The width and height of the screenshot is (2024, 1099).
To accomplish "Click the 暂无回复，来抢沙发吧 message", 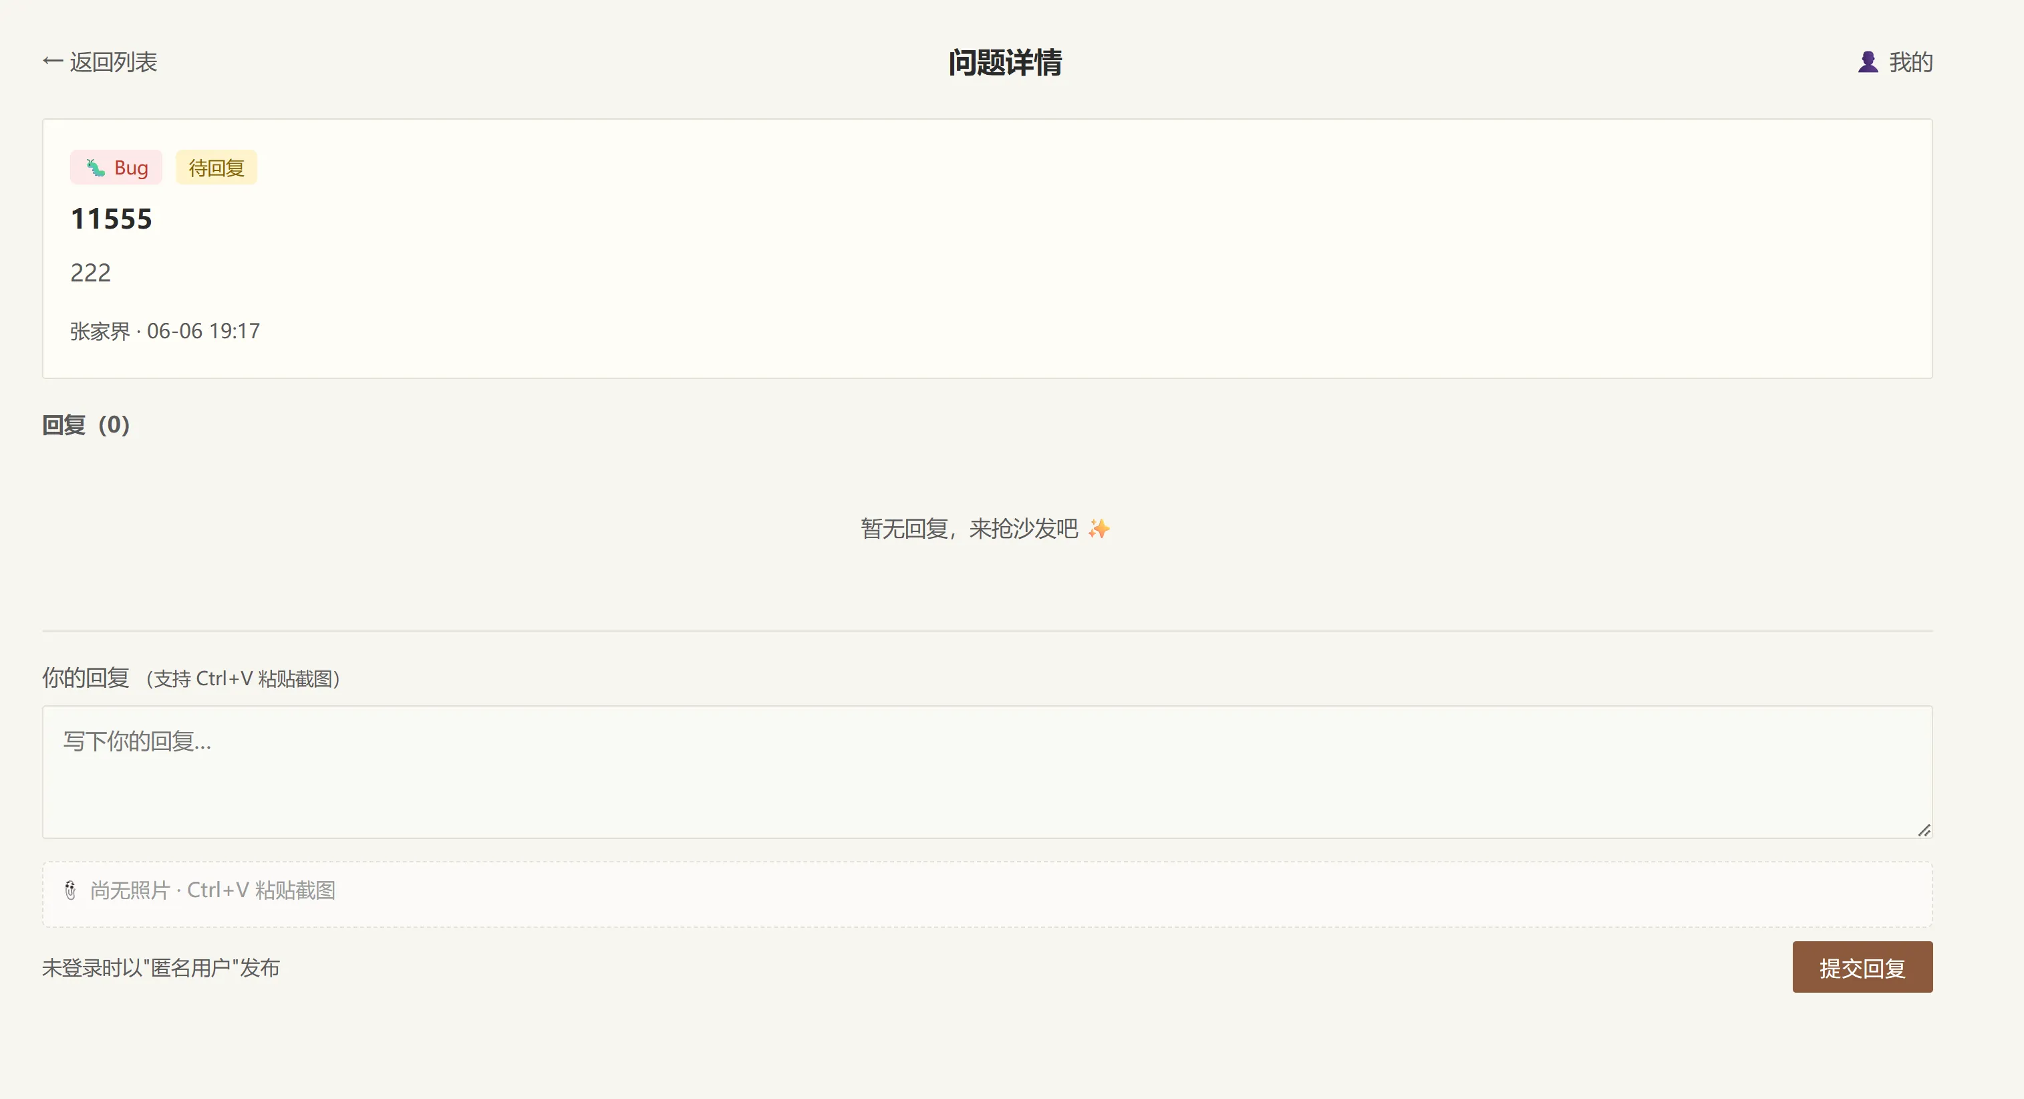I will [x=969, y=528].
